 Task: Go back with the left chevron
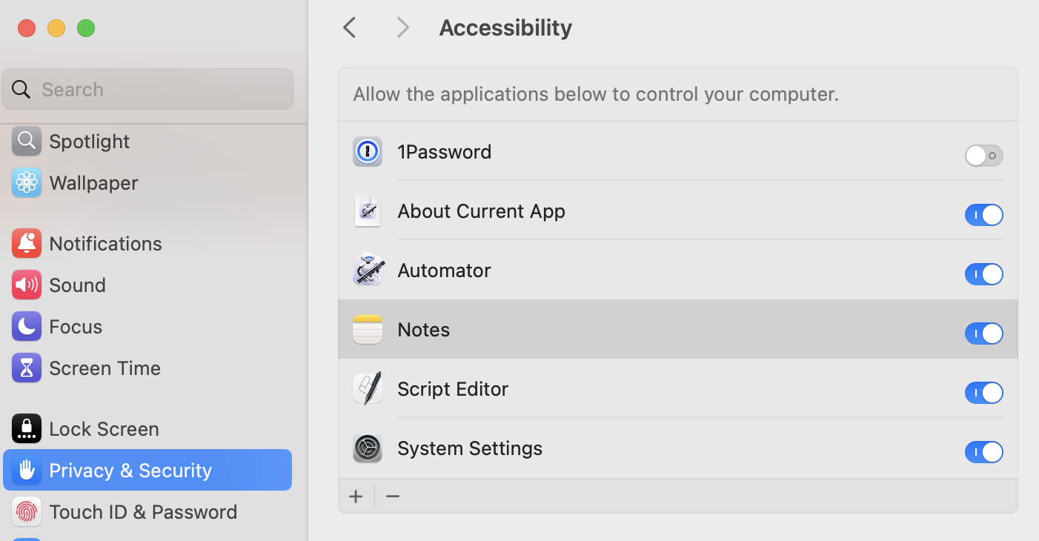coord(350,28)
